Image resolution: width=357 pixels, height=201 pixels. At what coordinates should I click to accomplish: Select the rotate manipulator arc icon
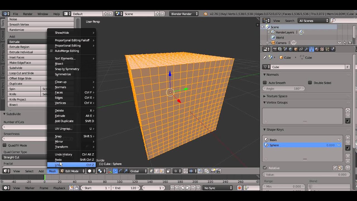coord(120,171)
